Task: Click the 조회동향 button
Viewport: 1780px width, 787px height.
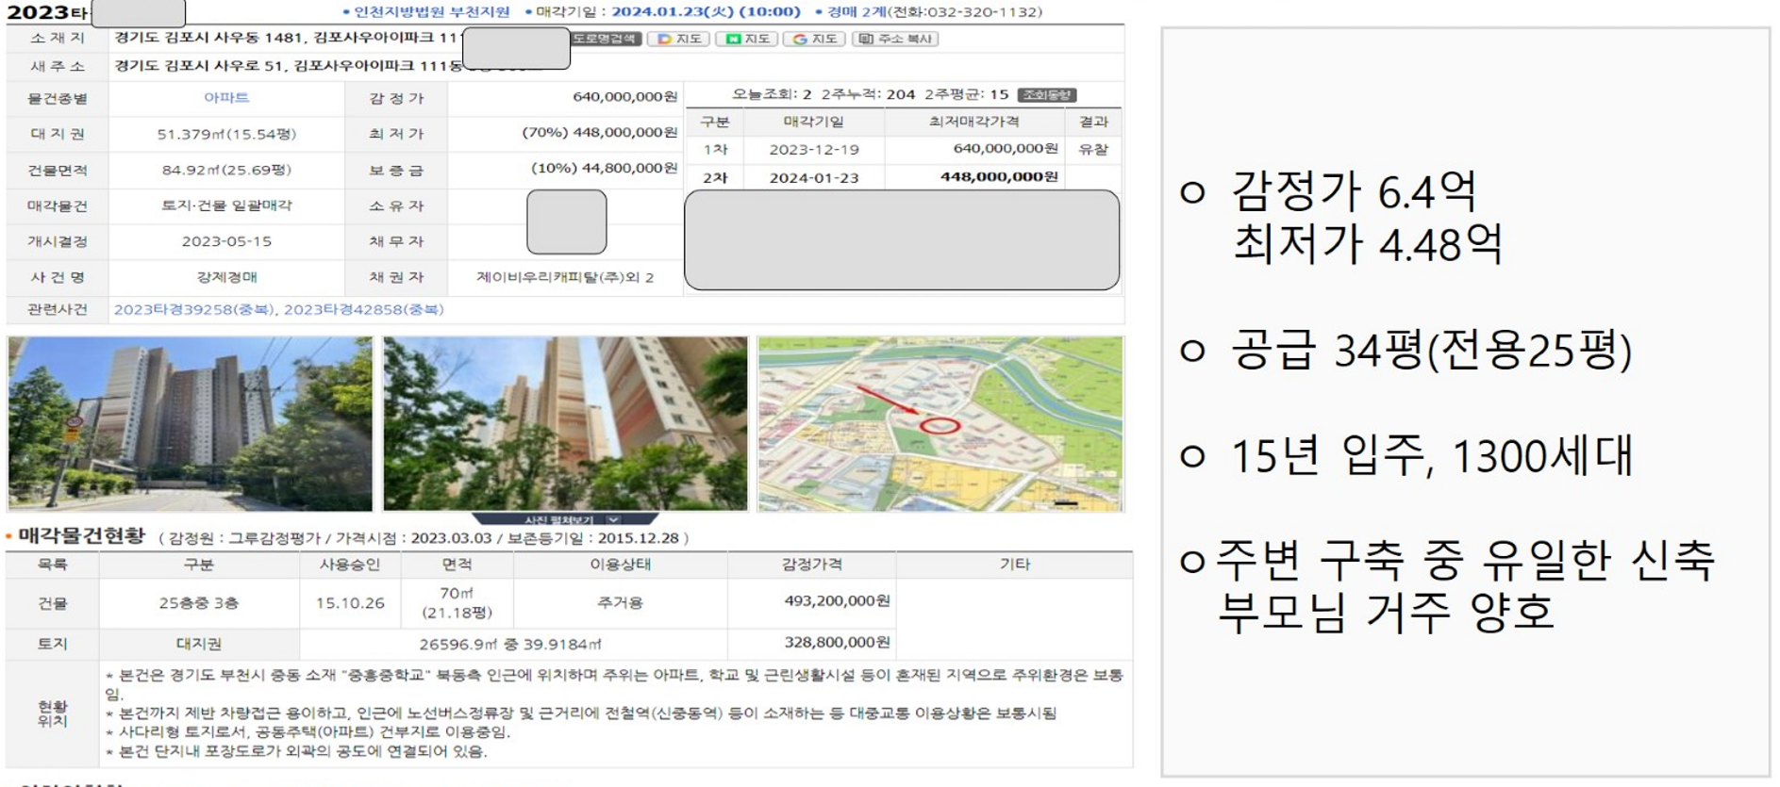Action: (1047, 94)
